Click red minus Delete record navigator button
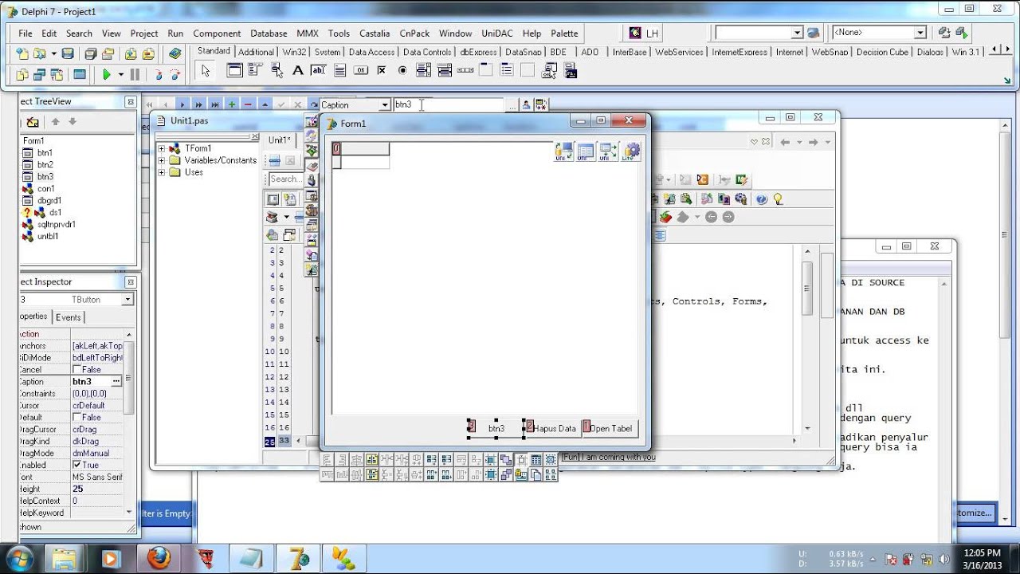The image size is (1020, 574). (248, 104)
